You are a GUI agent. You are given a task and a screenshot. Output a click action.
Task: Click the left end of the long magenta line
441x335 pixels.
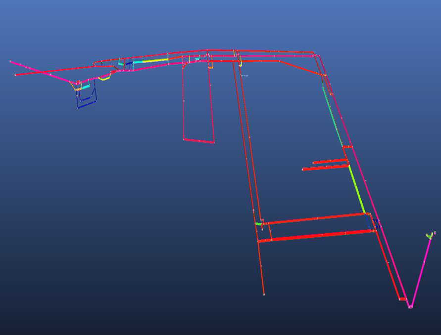11,62
